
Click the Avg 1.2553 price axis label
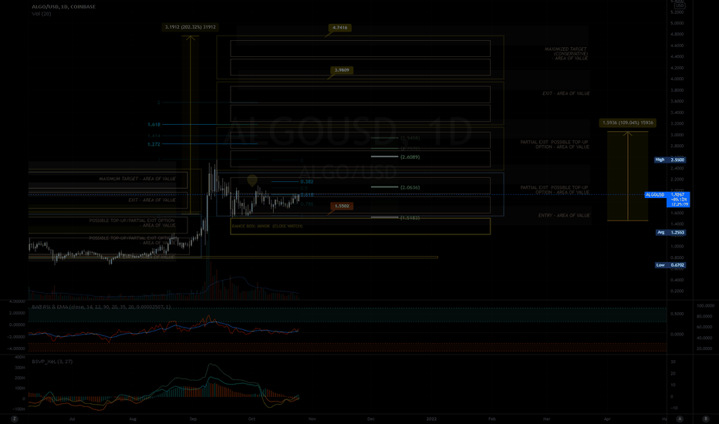(670, 232)
